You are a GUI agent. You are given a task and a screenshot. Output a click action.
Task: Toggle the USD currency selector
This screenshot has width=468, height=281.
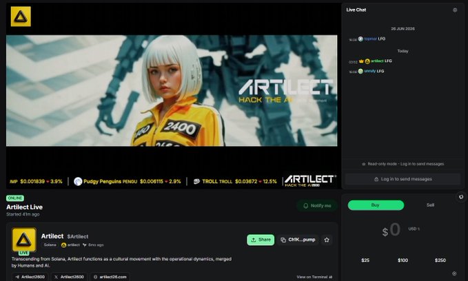tap(414, 229)
